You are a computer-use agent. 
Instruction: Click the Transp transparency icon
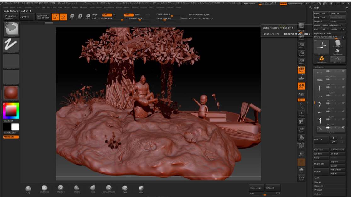point(301,154)
